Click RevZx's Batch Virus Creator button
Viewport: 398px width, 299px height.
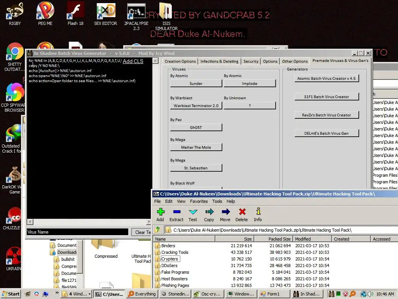[x=326, y=115]
